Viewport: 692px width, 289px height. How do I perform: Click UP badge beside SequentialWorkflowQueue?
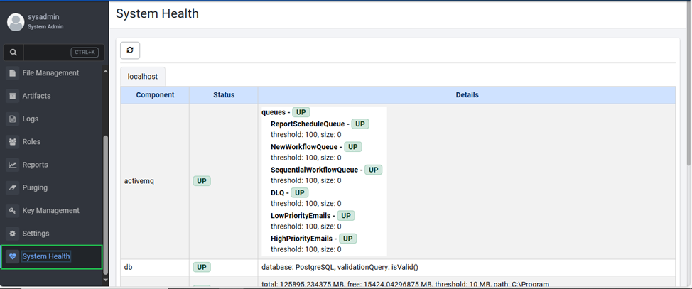[374, 170]
